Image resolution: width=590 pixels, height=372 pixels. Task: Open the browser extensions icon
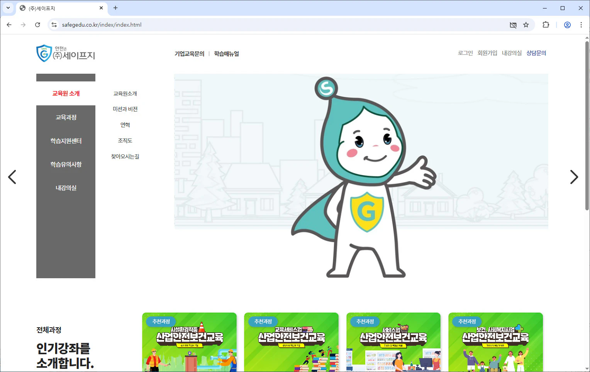pyautogui.click(x=546, y=25)
